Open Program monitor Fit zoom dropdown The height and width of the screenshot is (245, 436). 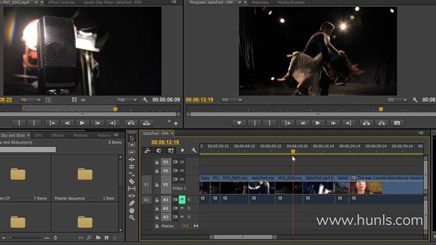tap(232, 100)
